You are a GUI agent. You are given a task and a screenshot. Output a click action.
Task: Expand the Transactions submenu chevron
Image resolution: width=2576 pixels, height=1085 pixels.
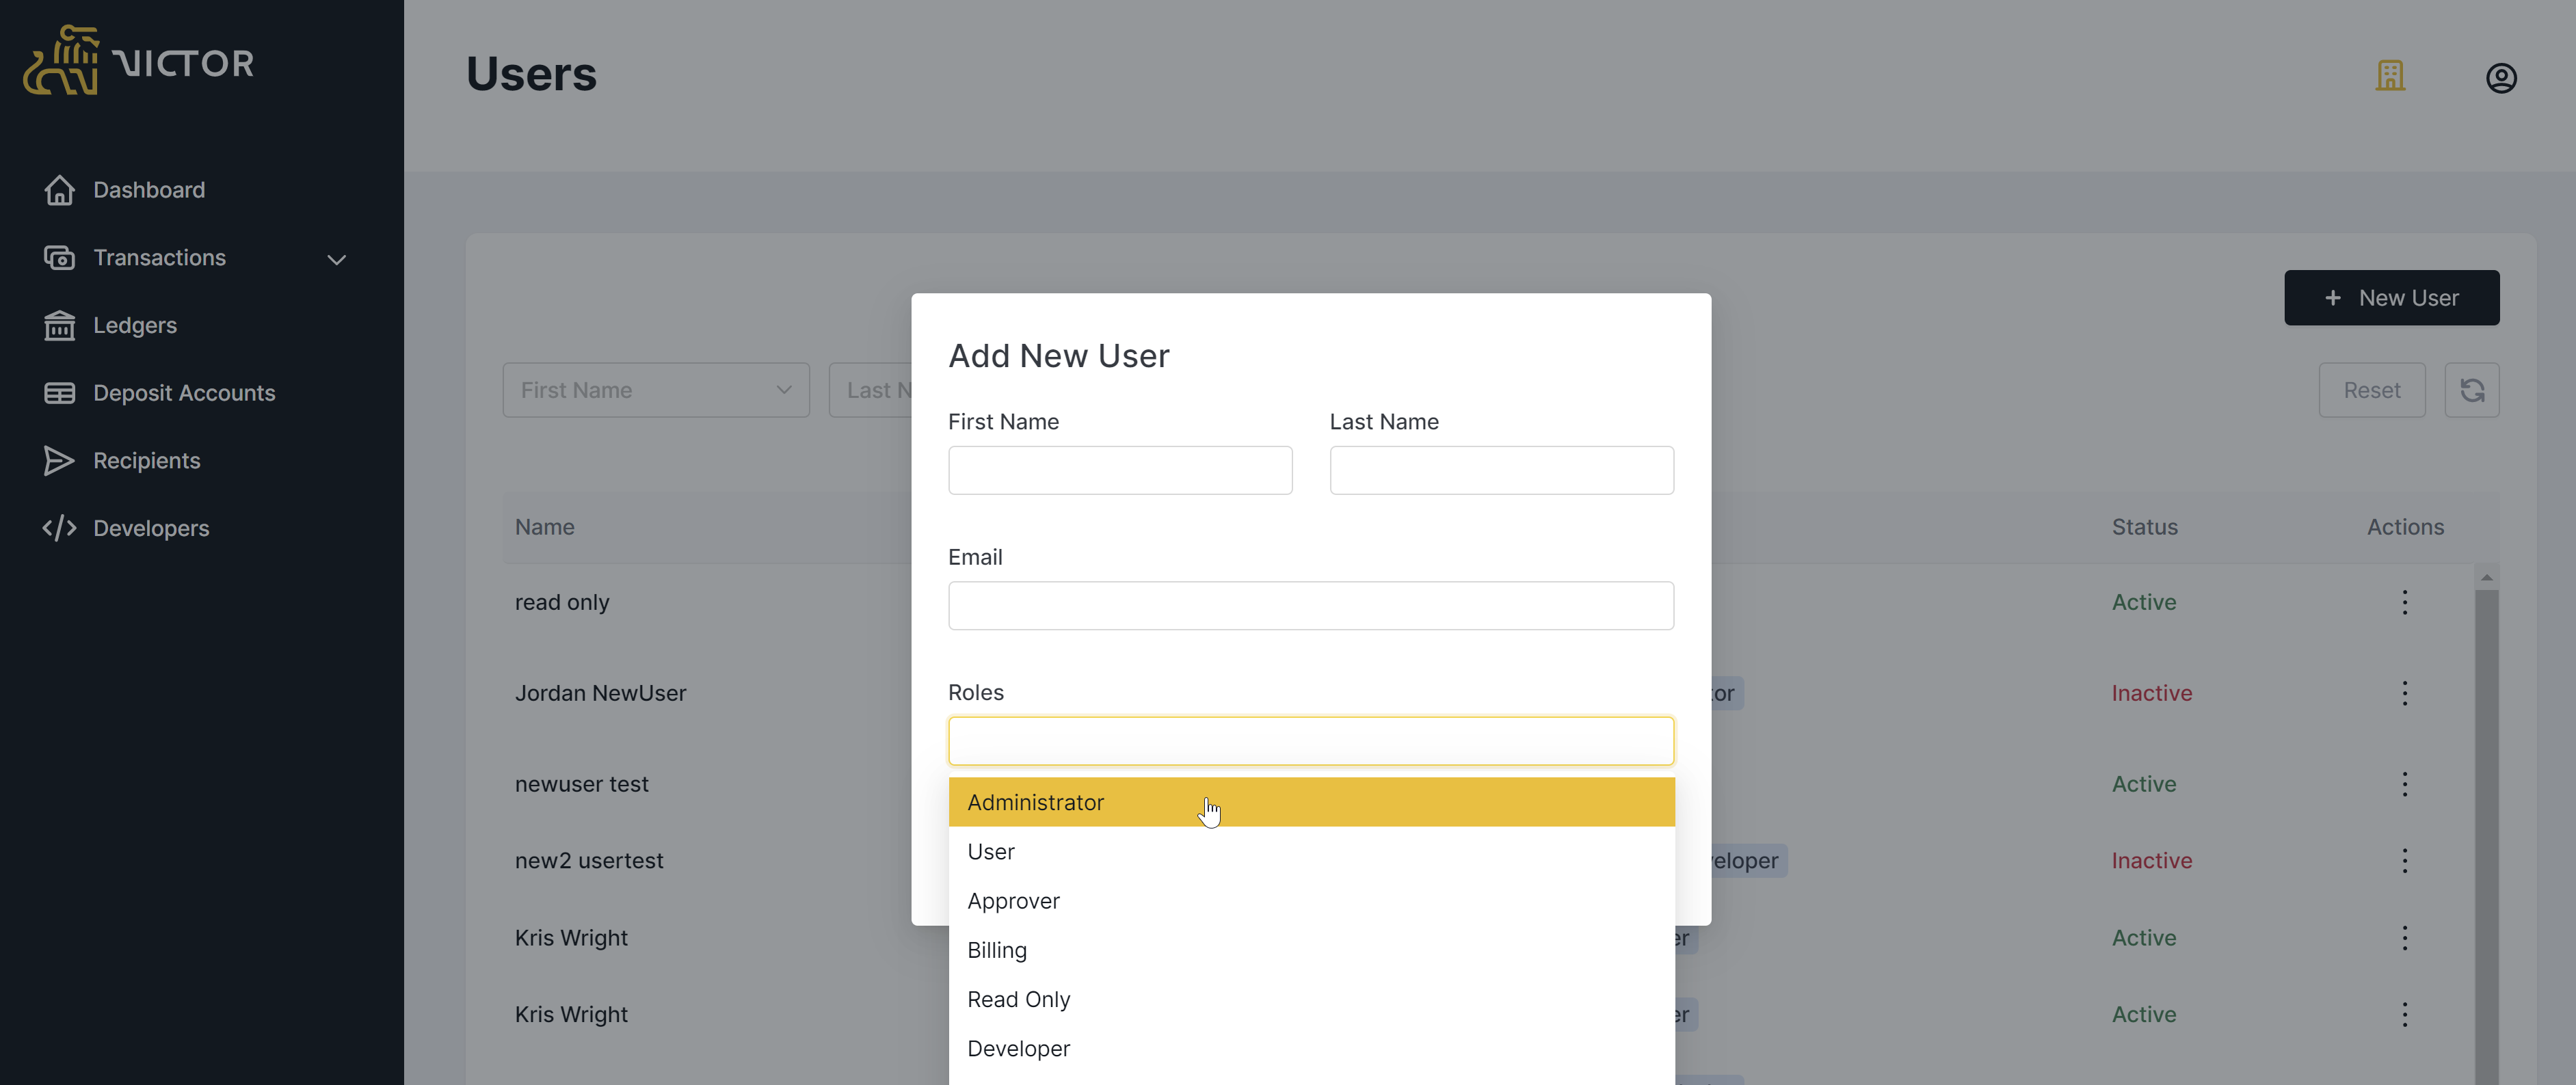tap(337, 259)
